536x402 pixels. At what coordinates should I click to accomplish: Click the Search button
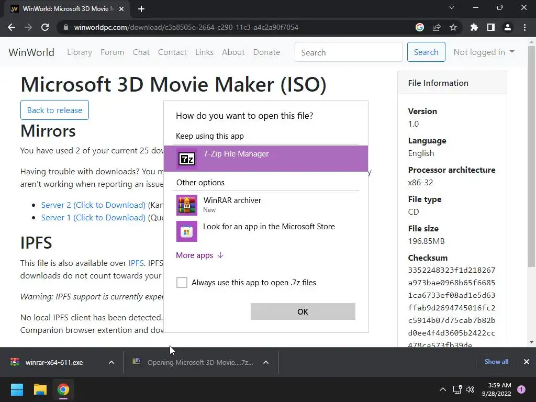click(x=426, y=52)
